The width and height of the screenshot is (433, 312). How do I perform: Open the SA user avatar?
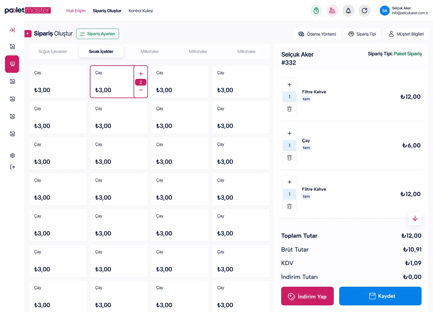pos(385,11)
